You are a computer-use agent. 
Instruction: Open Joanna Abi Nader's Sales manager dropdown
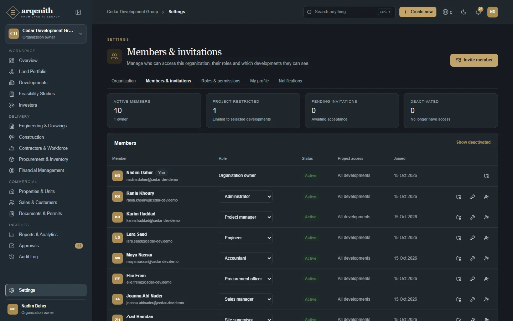pyautogui.click(x=245, y=300)
